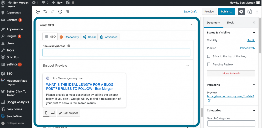The height and width of the screenshot is (128, 262).
Task: Add a block with the plus icon
Action: [x=38, y=12]
